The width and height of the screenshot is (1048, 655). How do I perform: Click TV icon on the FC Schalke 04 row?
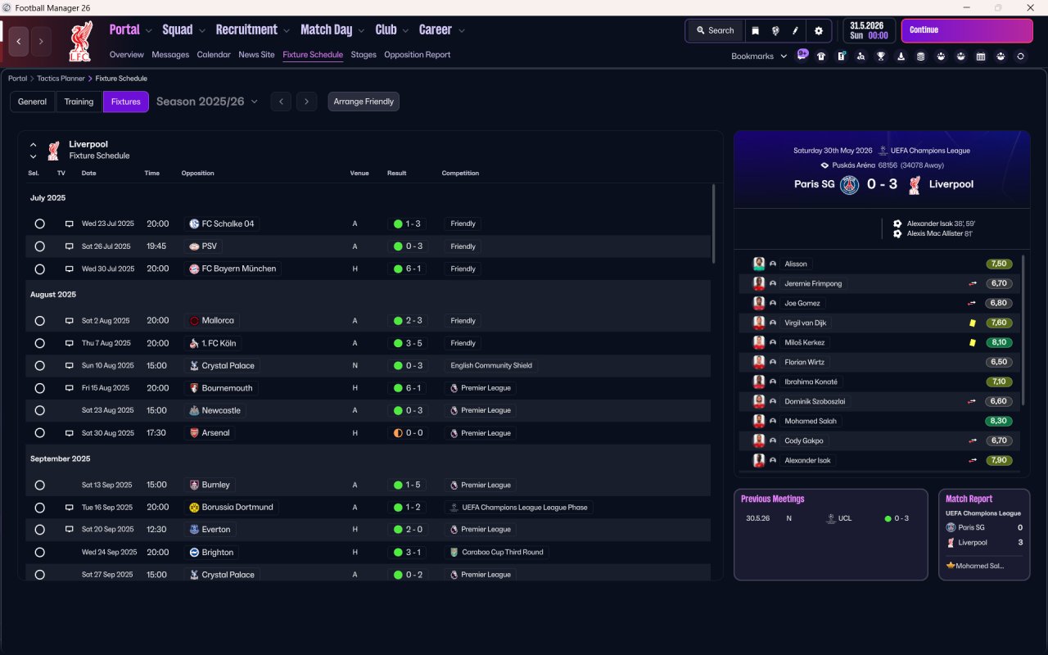[70, 224]
